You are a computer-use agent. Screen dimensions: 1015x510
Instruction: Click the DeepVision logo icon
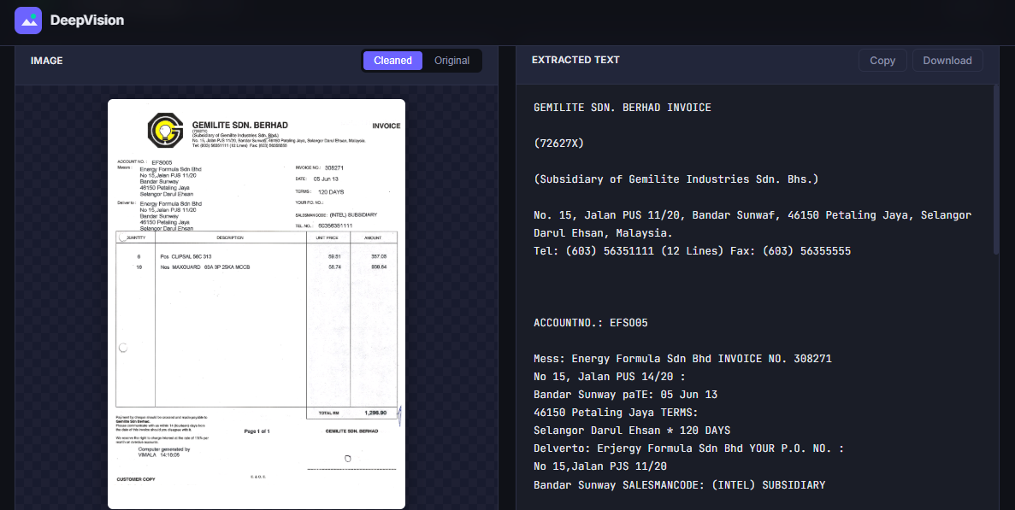[28, 20]
